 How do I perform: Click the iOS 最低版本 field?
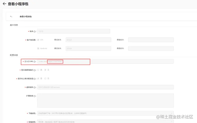coord(88,40)
